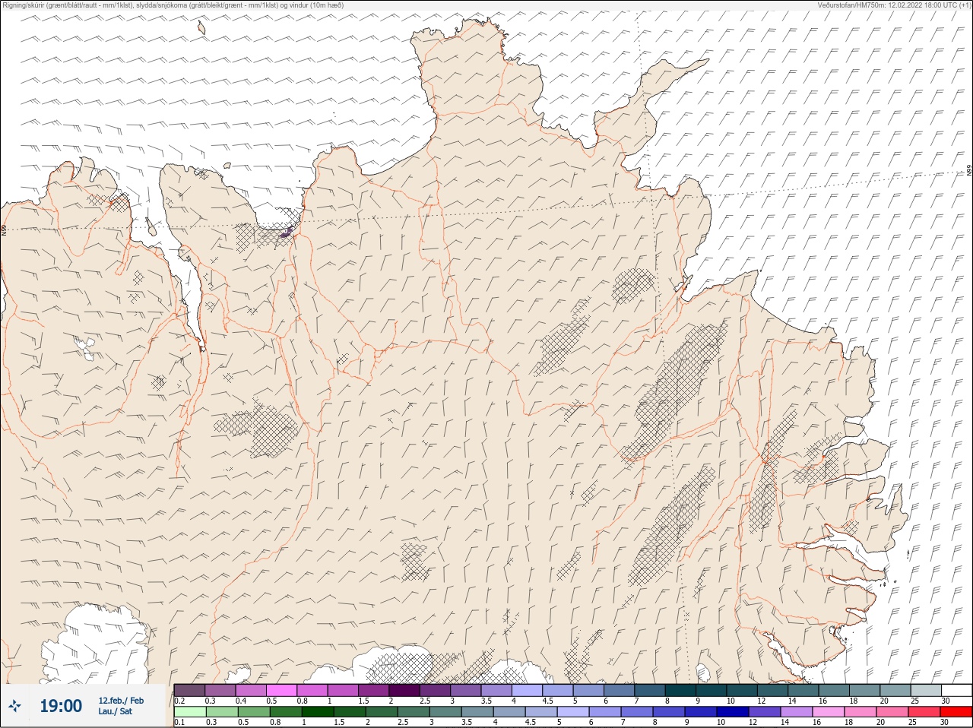Select the dark green lower swatch between 1 and 1.5
The height and width of the screenshot is (728, 973).
[x=318, y=712]
